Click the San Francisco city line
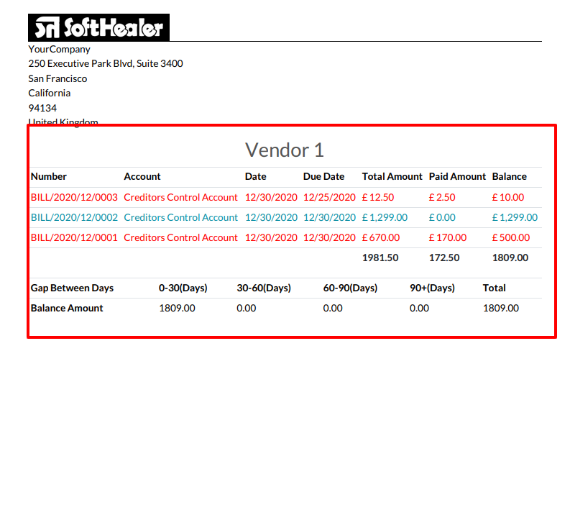The height and width of the screenshot is (510, 570). (x=58, y=78)
